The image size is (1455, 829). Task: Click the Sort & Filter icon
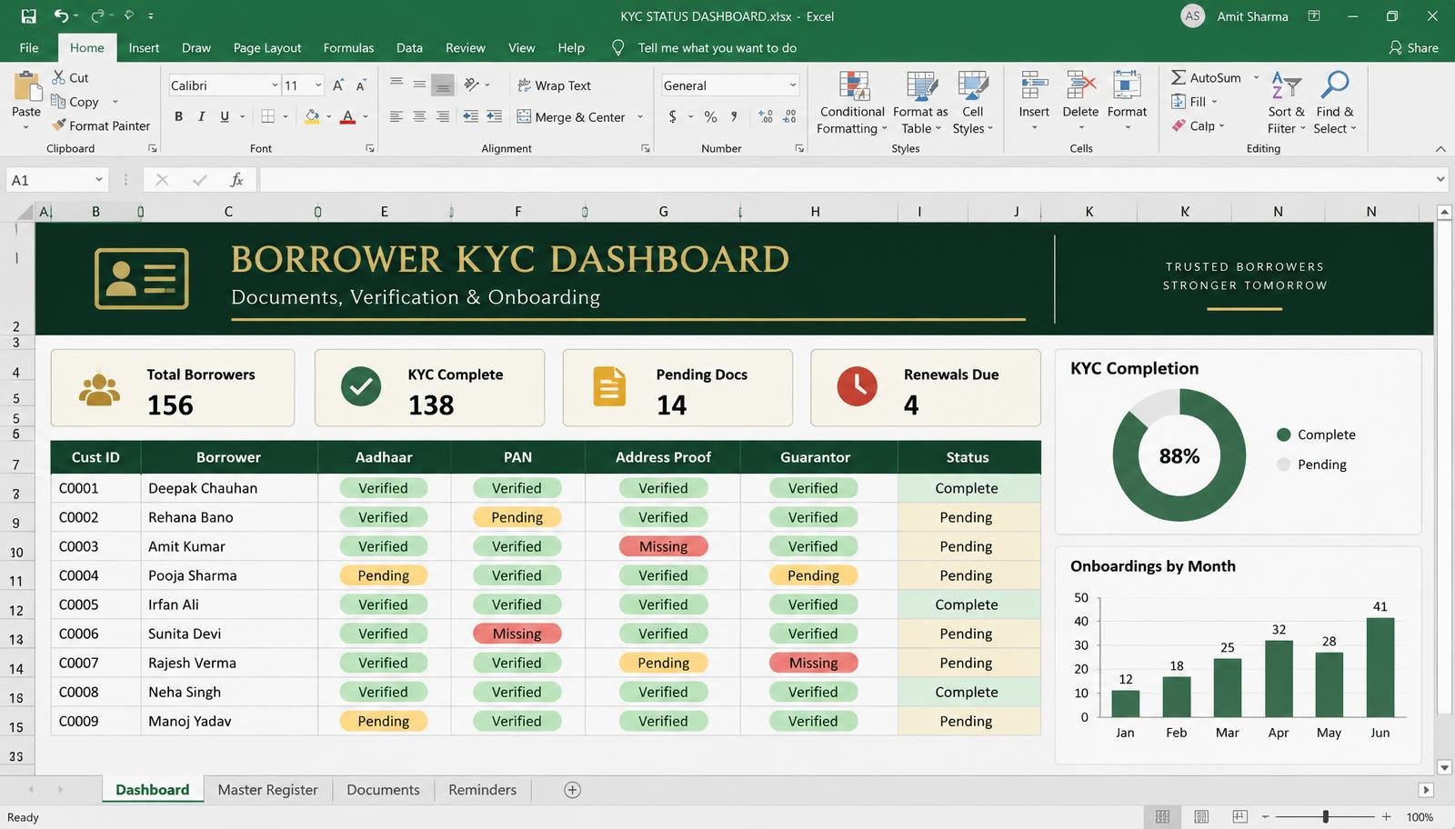pos(1286,86)
